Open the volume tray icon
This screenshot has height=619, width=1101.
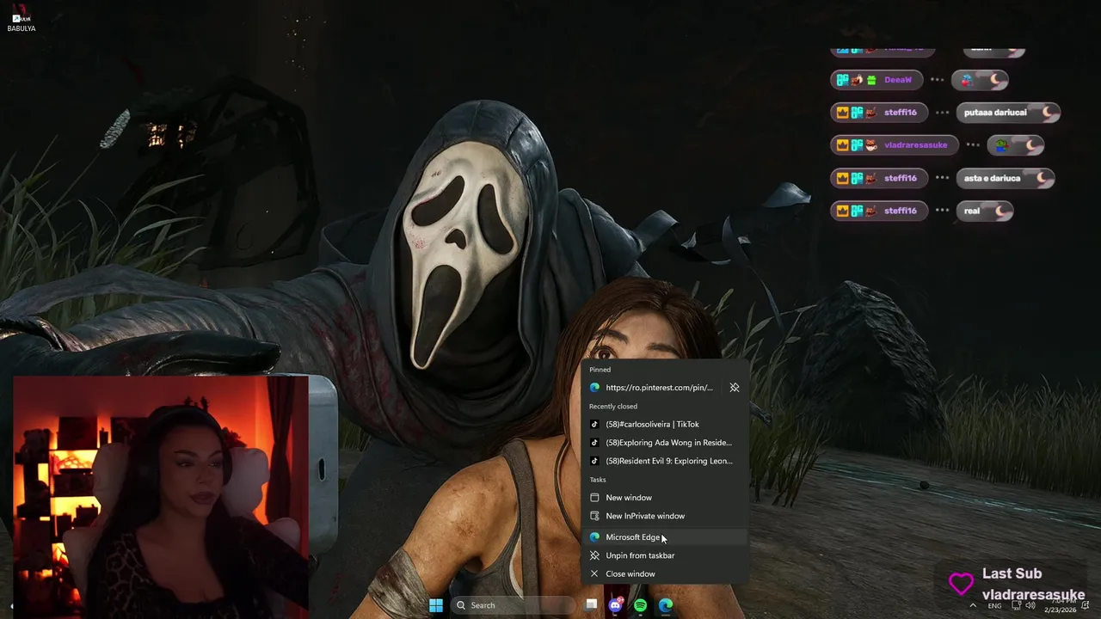1030,605
